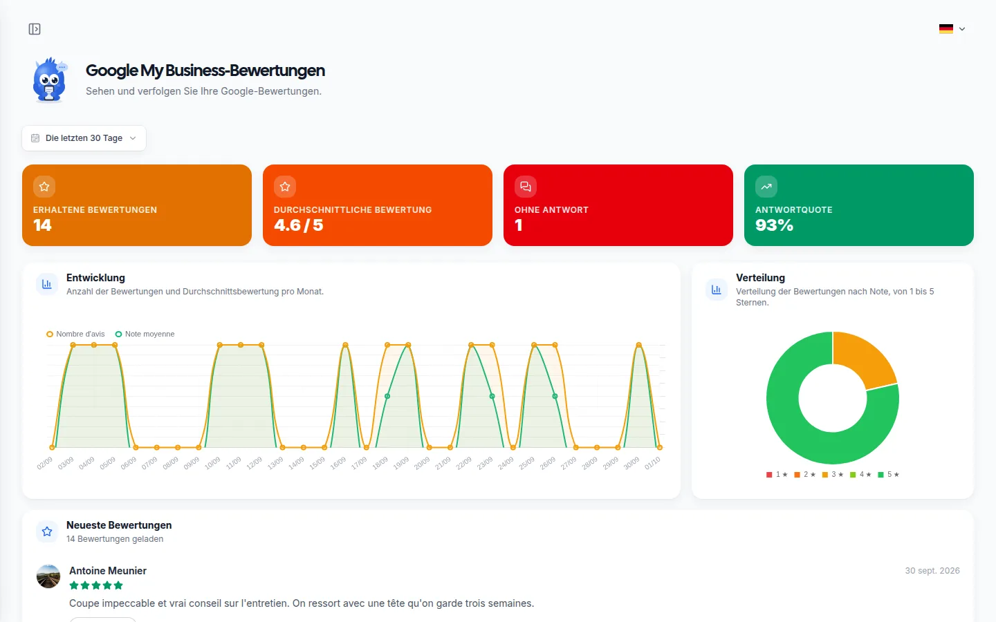The image size is (996, 622).
Task: Click star icon beside Neueste Bewertungen
Action: (x=47, y=531)
